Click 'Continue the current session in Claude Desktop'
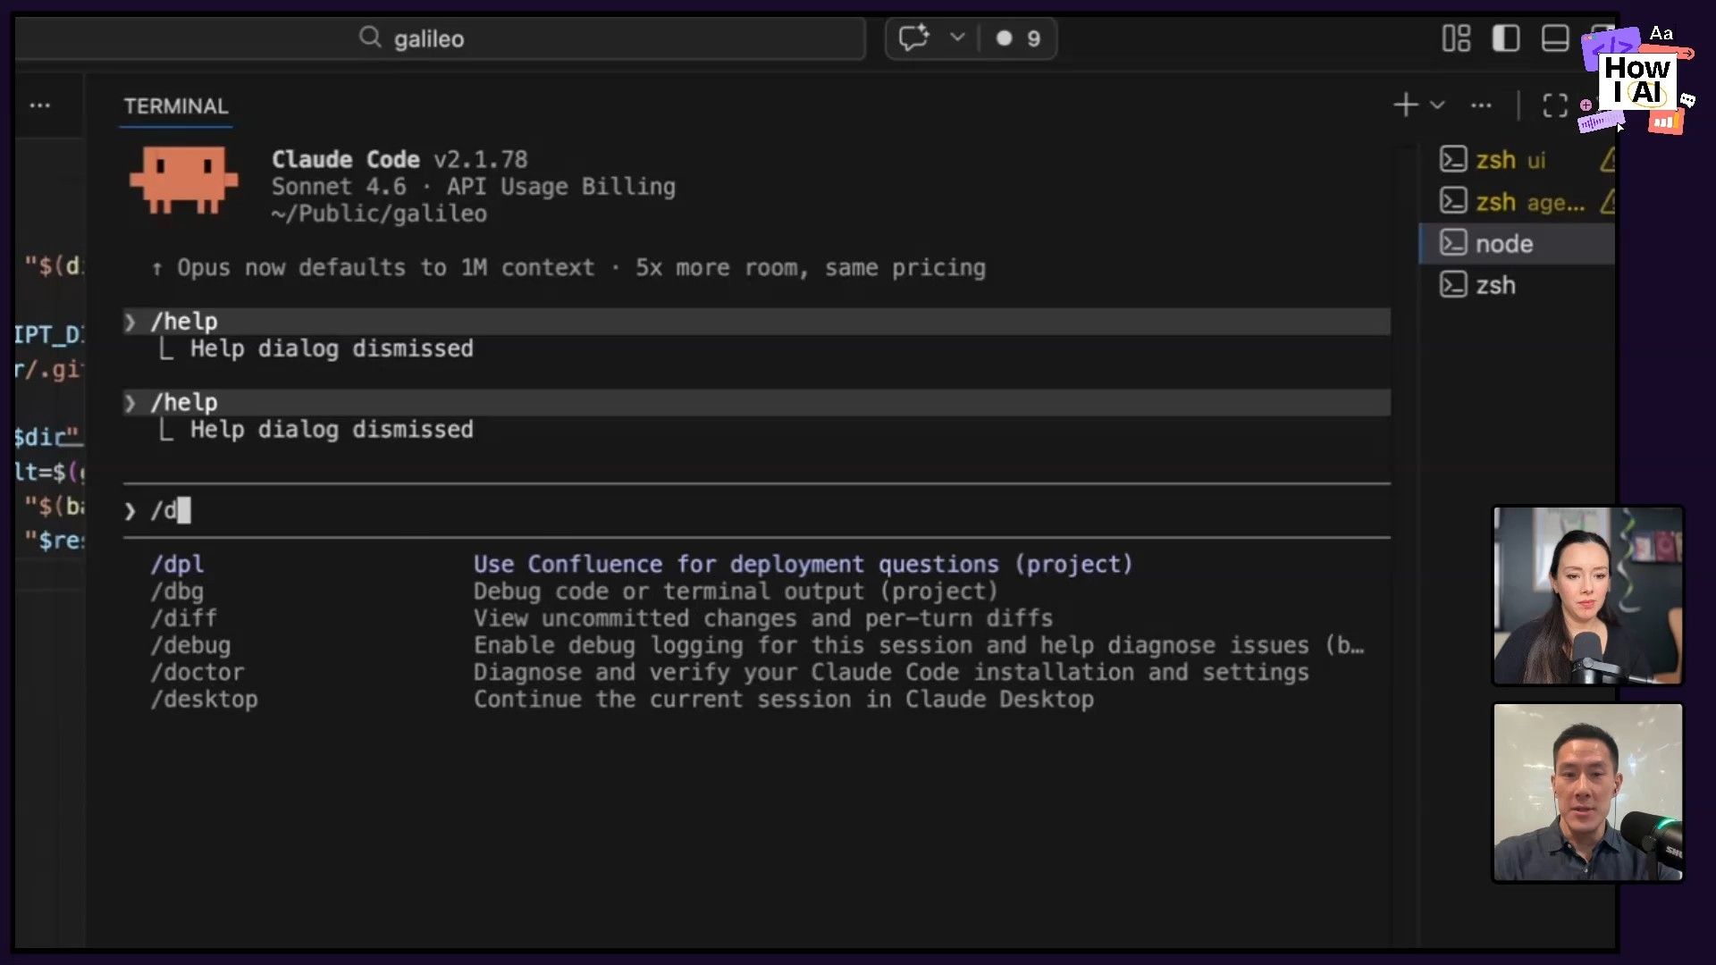 pos(784,699)
